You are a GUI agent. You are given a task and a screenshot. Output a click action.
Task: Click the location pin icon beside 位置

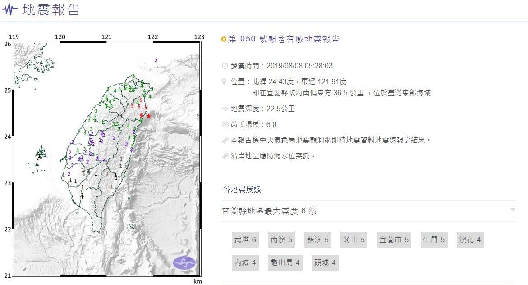(224, 81)
